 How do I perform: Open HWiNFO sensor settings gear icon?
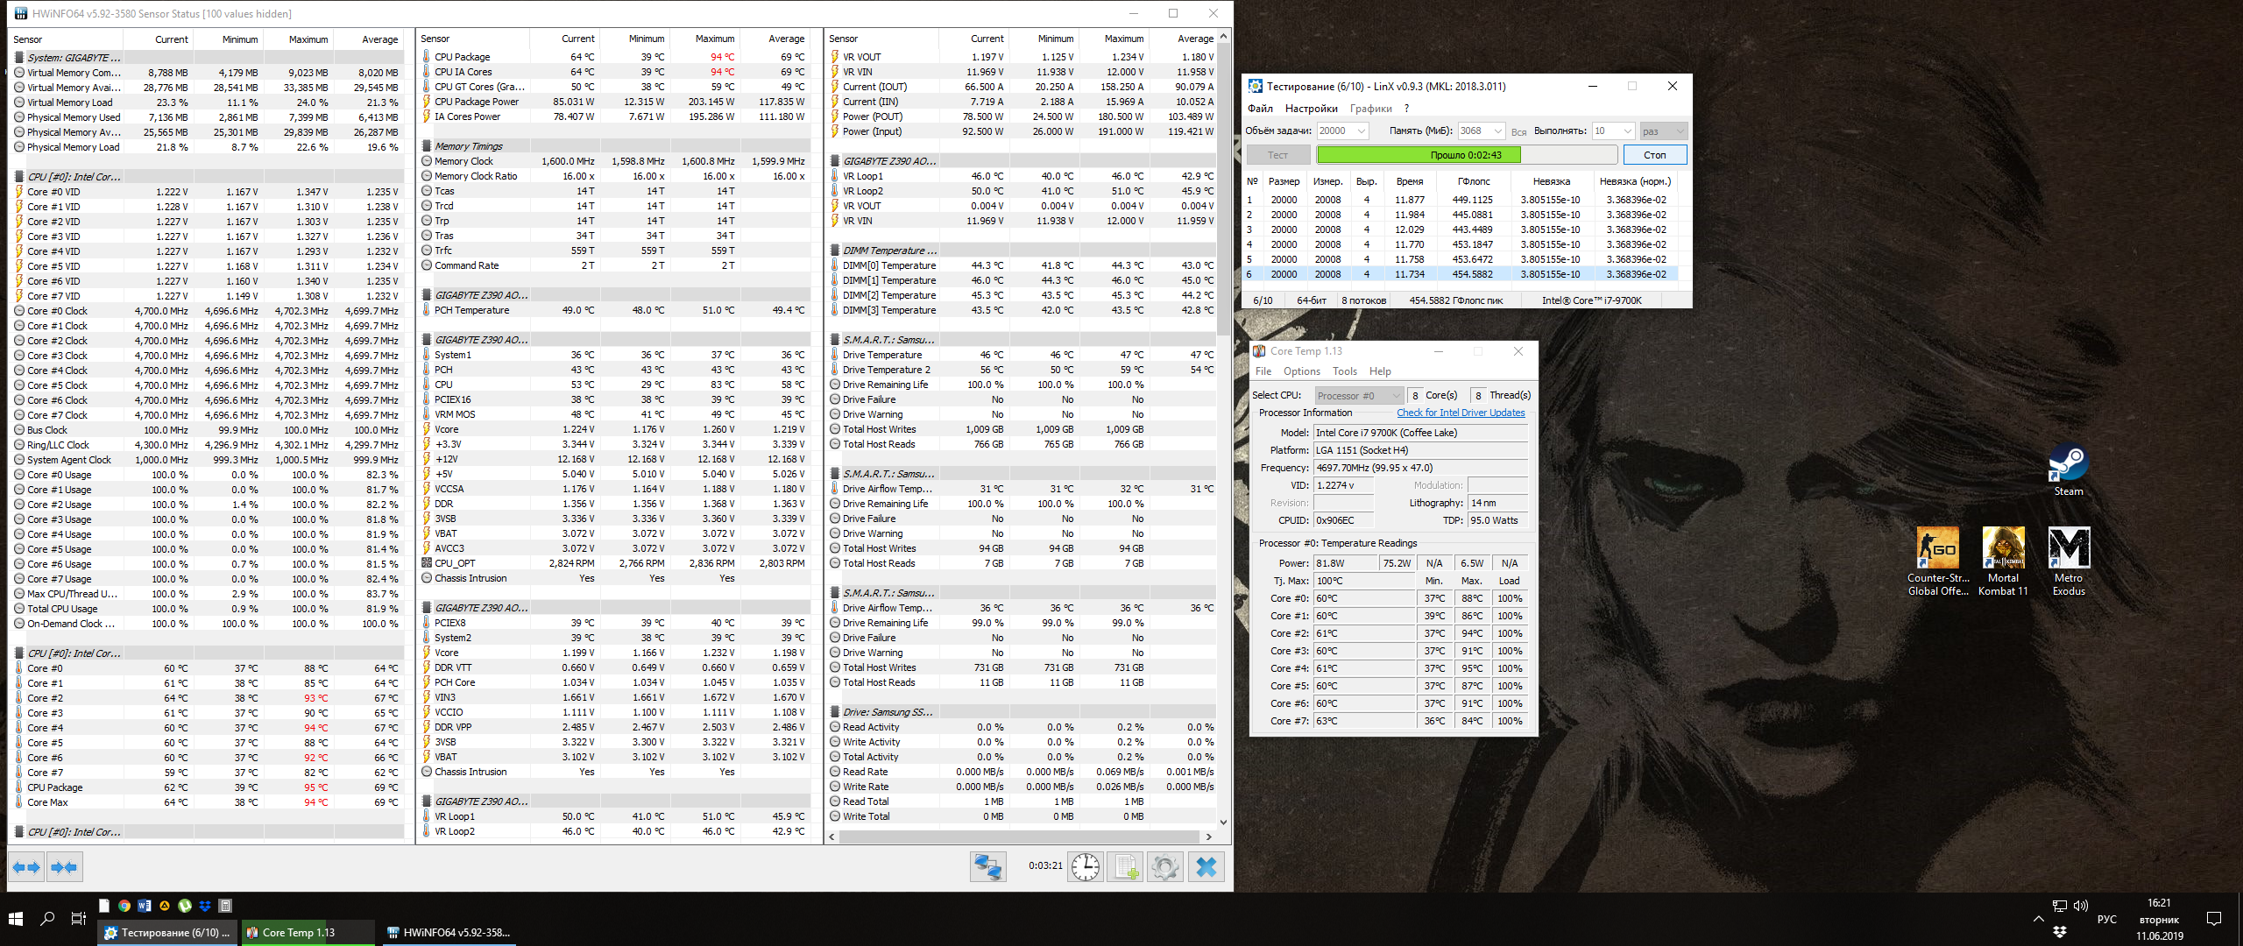1165,867
